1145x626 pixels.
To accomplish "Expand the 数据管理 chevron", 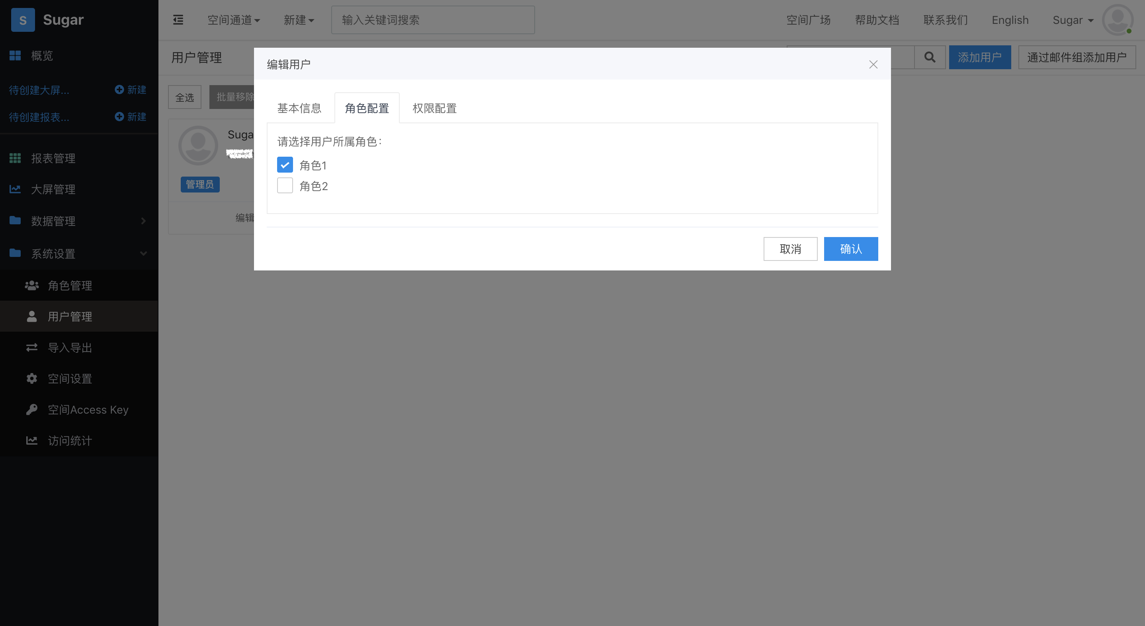I will tap(143, 221).
